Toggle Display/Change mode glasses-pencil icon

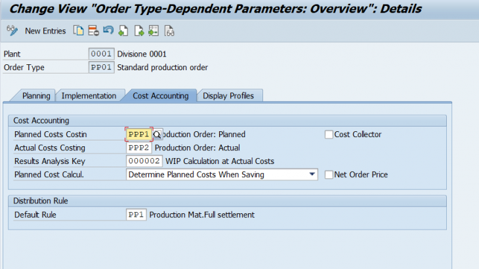click(12, 31)
